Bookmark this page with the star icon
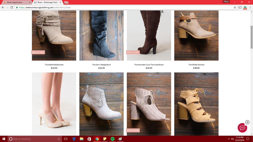 point(235,7)
